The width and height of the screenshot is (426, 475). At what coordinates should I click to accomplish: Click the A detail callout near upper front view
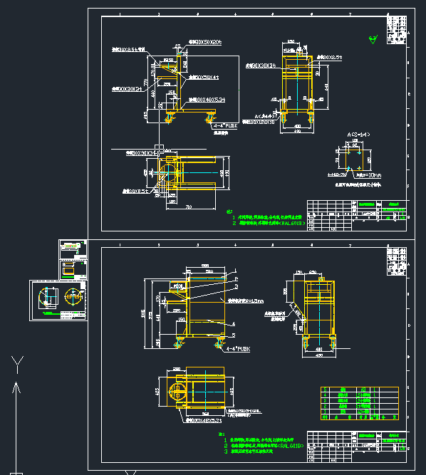pos(265,116)
